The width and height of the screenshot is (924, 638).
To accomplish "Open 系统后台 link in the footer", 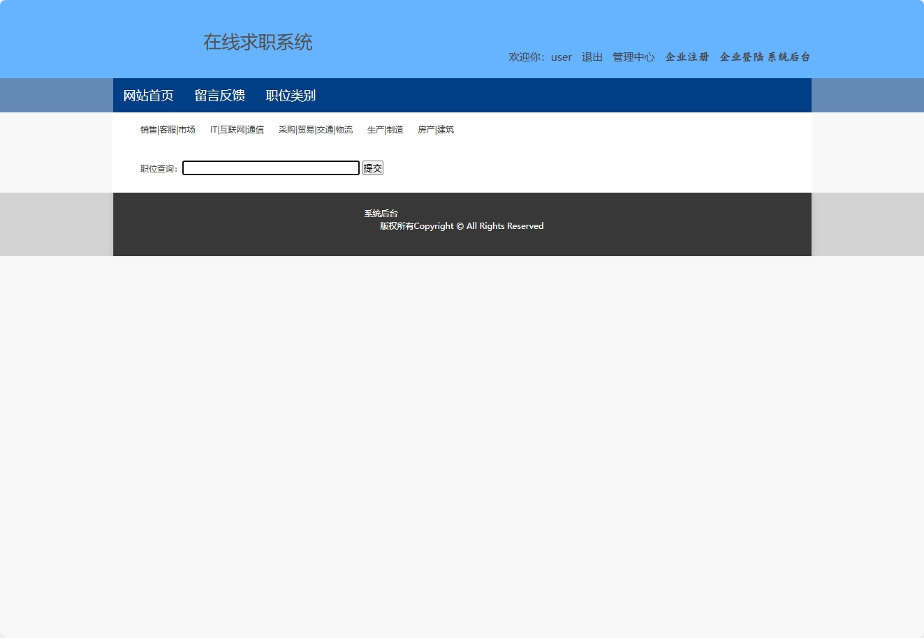I will [381, 213].
